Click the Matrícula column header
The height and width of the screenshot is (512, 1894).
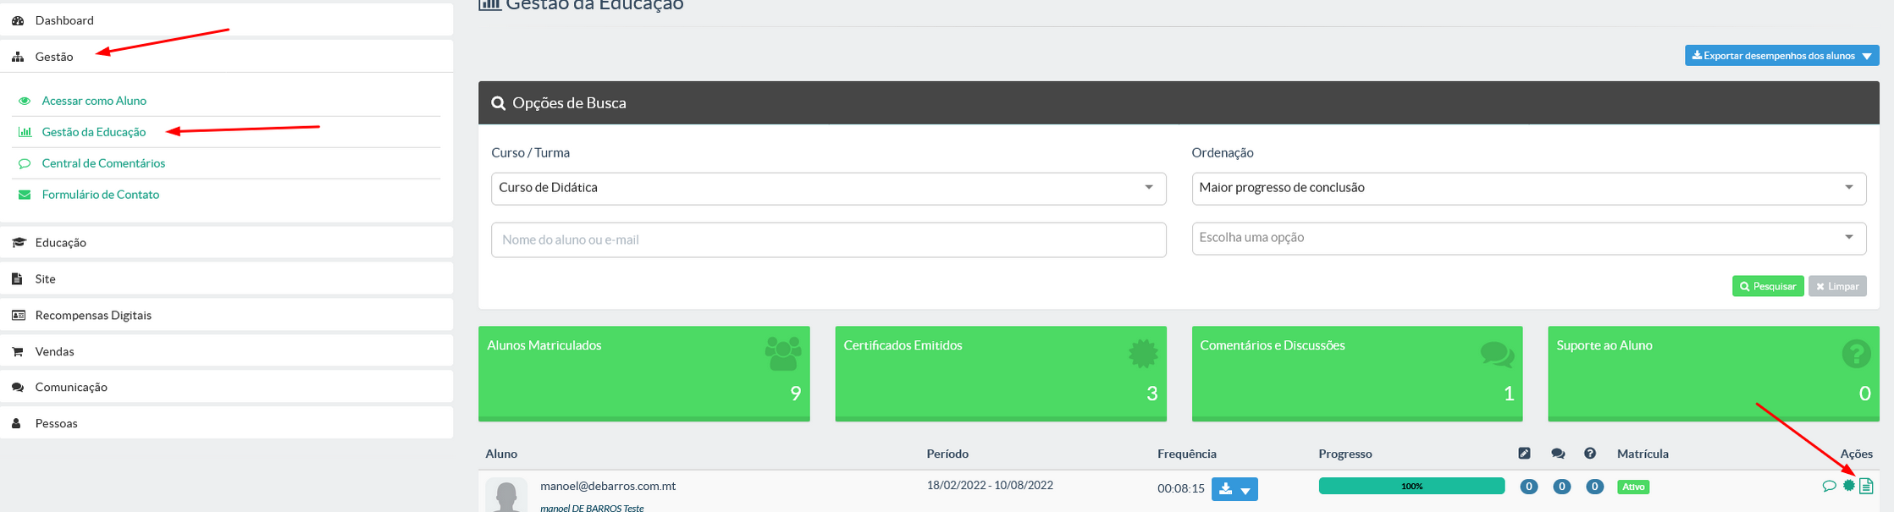(x=1643, y=454)
